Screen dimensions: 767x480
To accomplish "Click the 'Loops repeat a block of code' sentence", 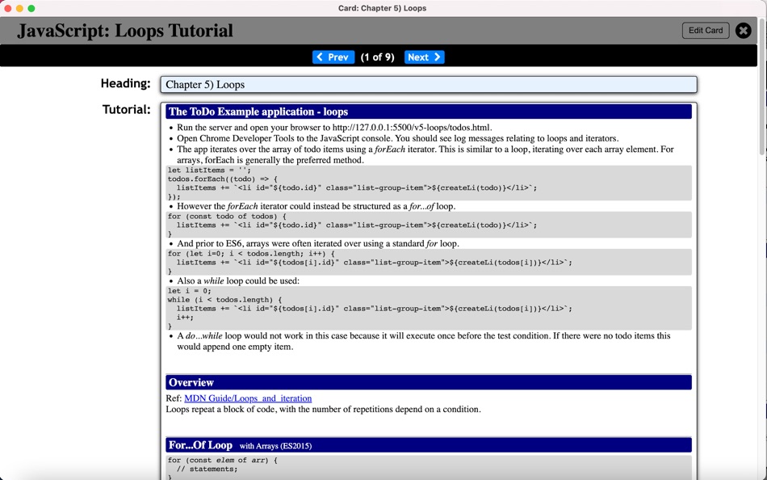I will pos(323,409).
